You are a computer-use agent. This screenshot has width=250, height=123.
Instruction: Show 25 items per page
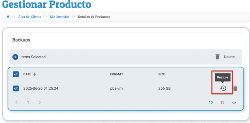pos(222,102)
